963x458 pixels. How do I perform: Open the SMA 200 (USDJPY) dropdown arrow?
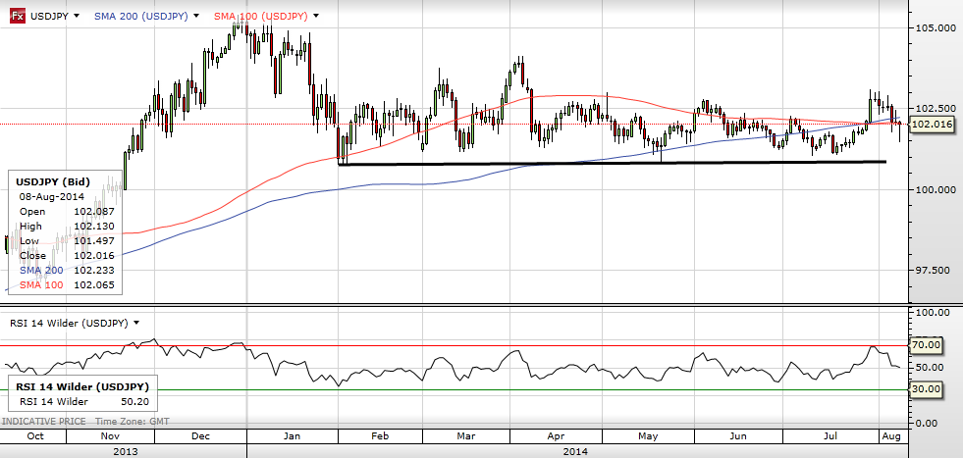coord(196,16)
